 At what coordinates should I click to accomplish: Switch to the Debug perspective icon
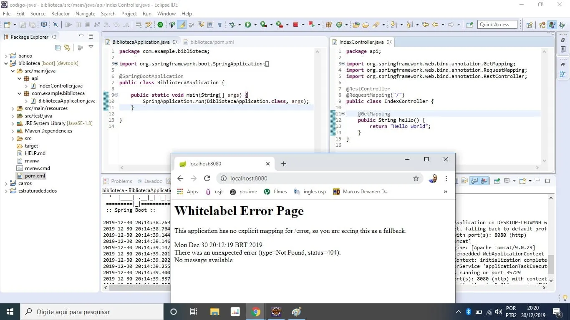[x=561, y=25]
